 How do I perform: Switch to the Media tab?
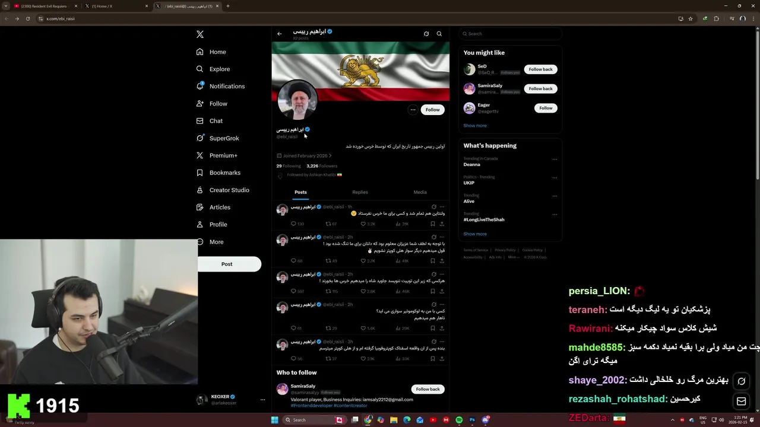tap(420, 192)
